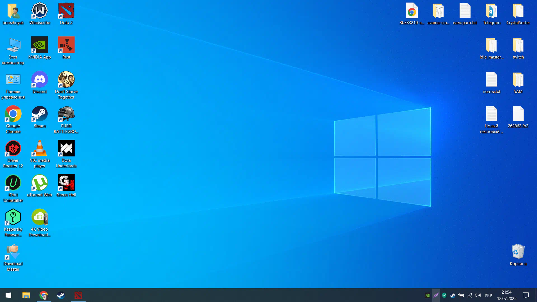Viewport: 537px width, 302px height.
Task: Click the Show desktop strip
Action: click(536, 295)
